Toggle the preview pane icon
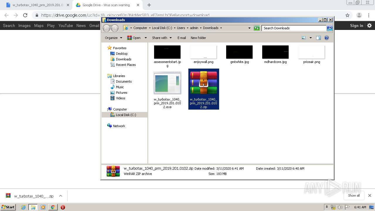 (x=318, y=38)
